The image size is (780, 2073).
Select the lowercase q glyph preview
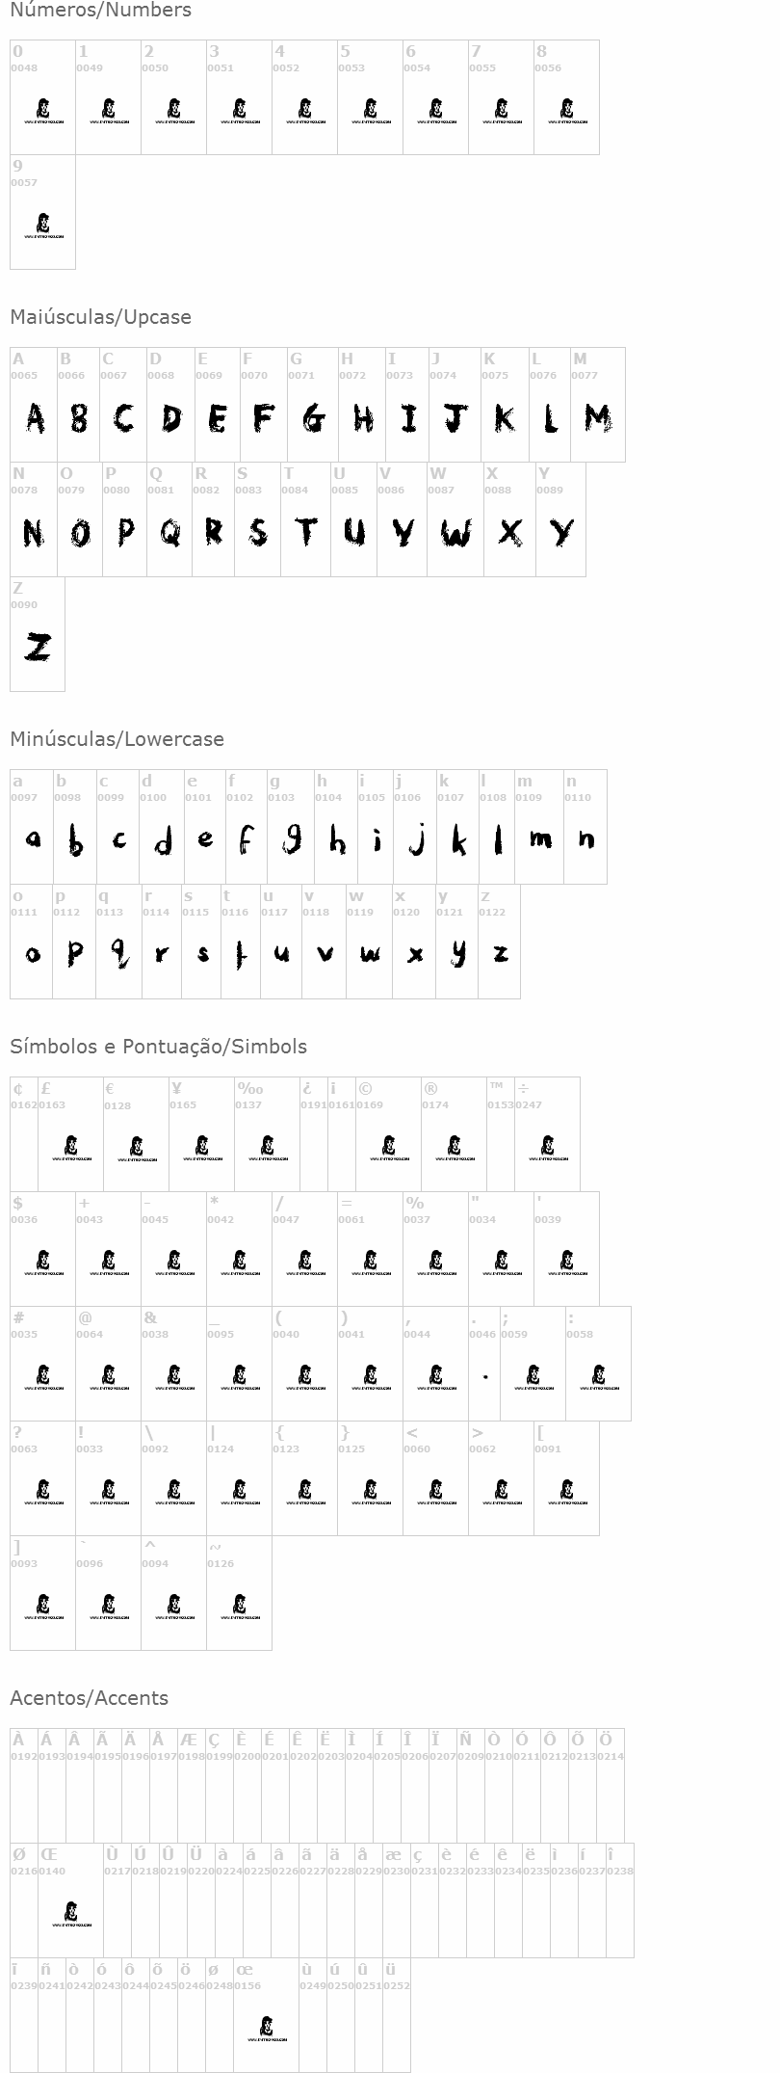point(119,954)
